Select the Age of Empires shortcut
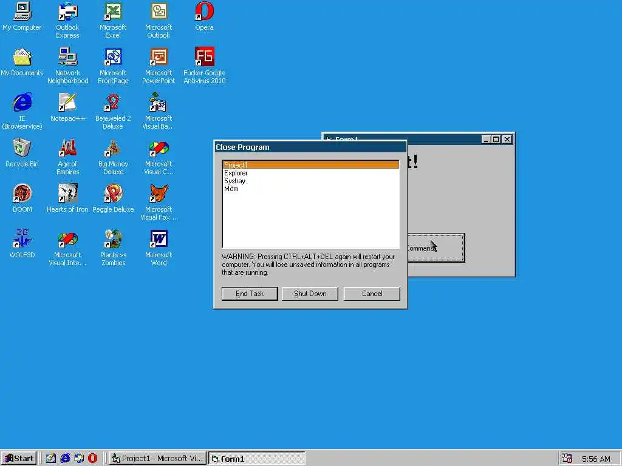 point(68,157)
